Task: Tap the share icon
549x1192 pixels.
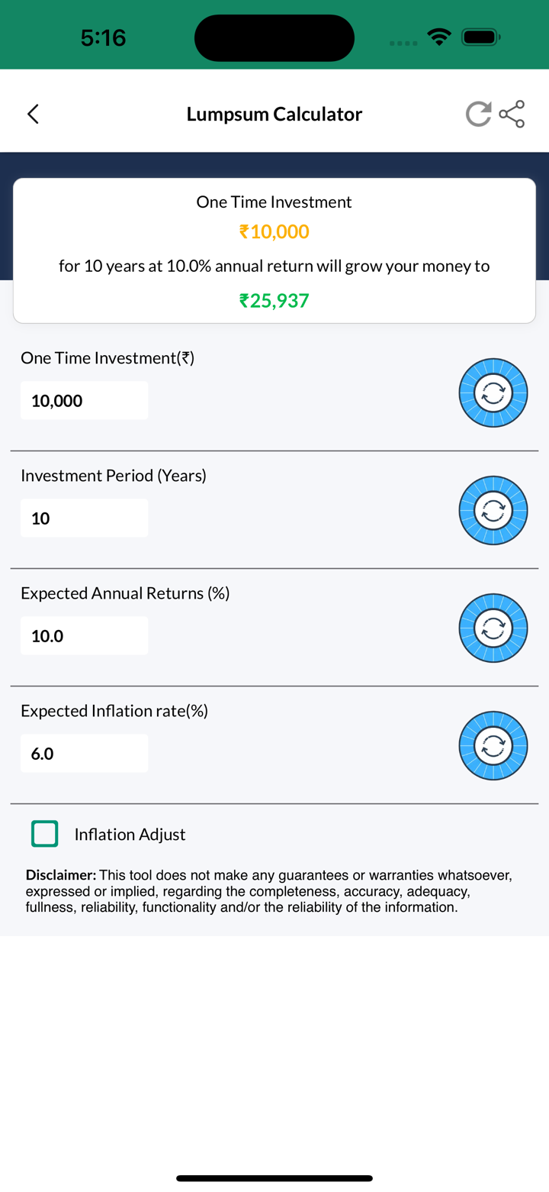Action: [512, 115]
